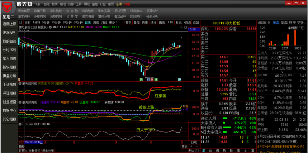
Task: Click the +自选 button
Action: coord(187,22)
